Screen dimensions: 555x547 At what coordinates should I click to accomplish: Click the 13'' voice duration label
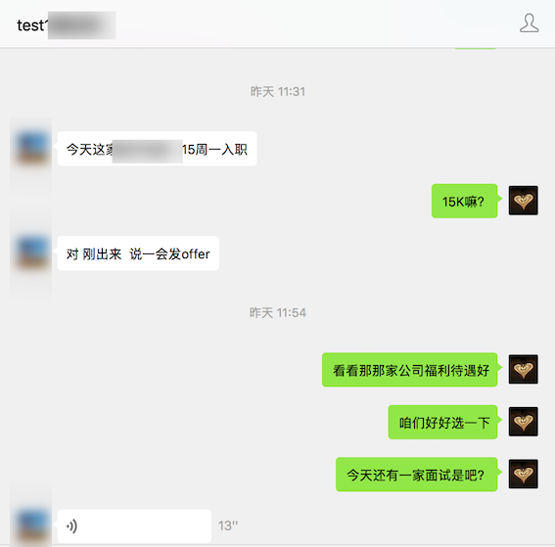[x=228, y=525]
